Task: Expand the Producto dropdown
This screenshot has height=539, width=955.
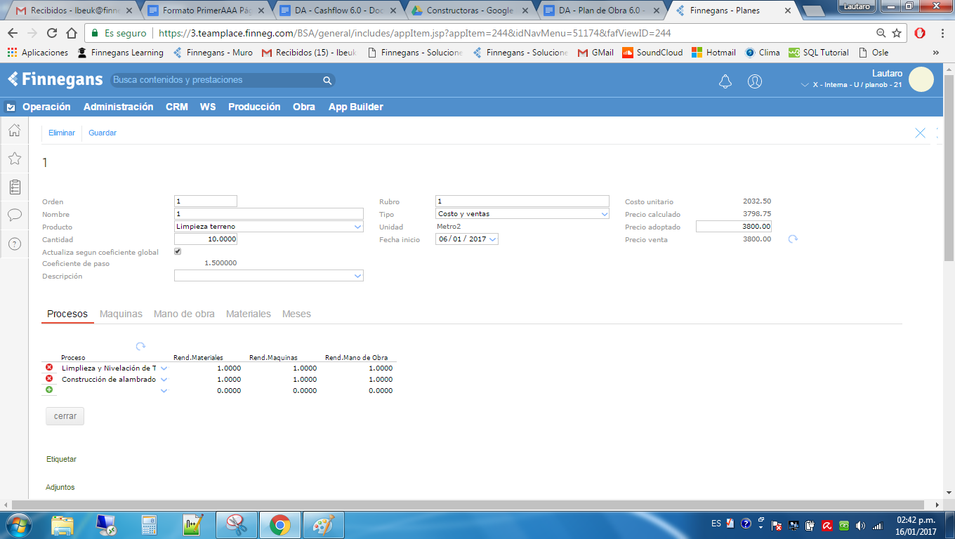Action: tap(357, 227)
